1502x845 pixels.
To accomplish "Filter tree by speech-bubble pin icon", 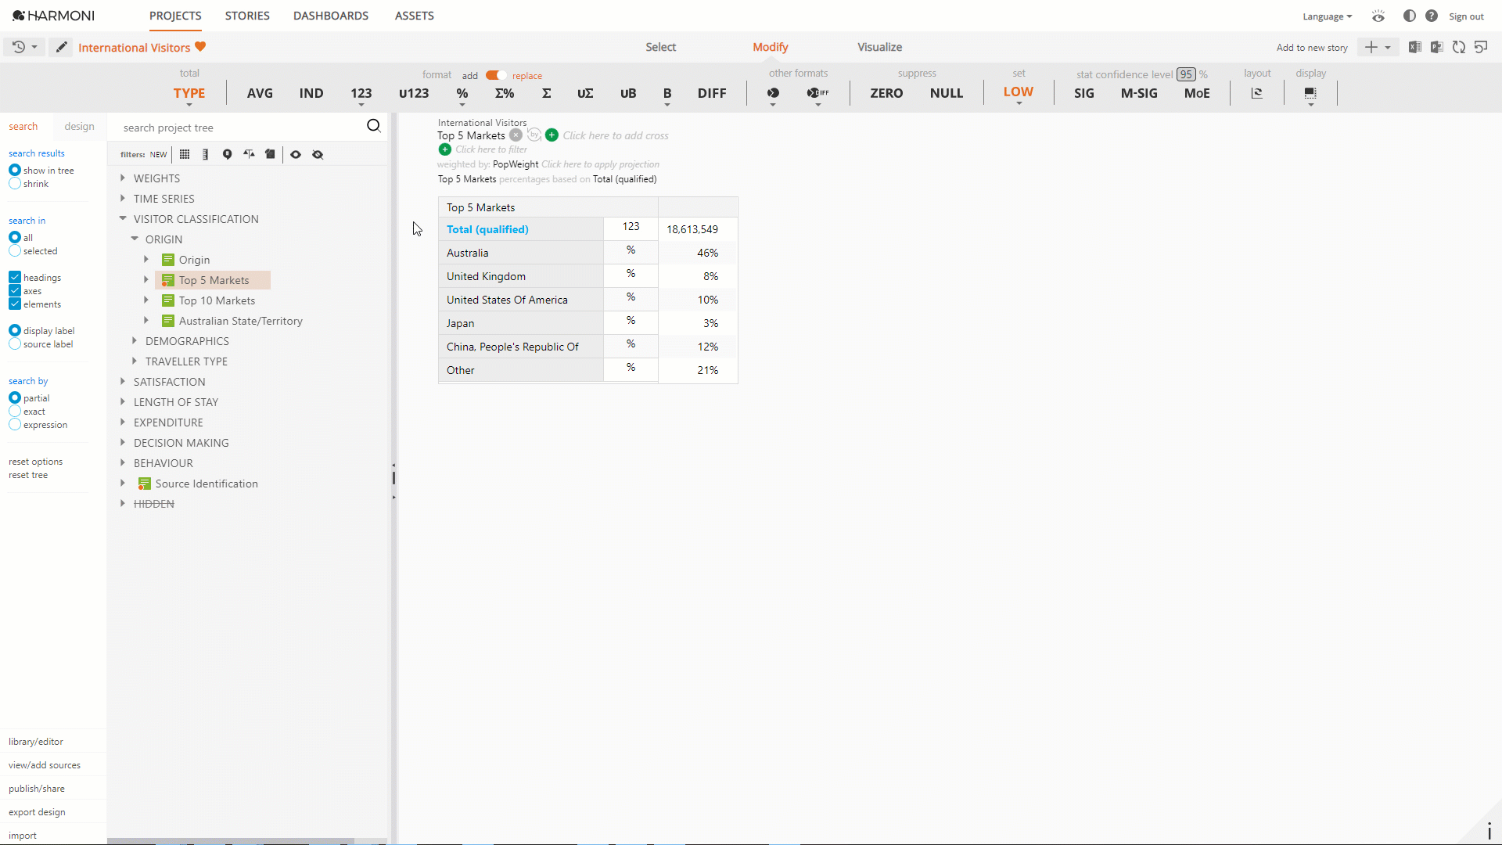I will (x=227, y=154).
